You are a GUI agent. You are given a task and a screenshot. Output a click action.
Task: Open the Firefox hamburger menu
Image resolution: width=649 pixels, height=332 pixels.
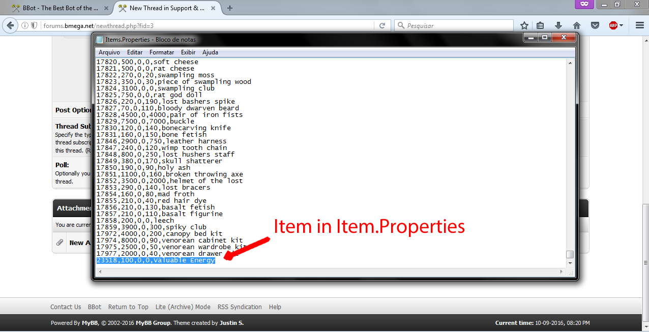(x=639, y=25)
